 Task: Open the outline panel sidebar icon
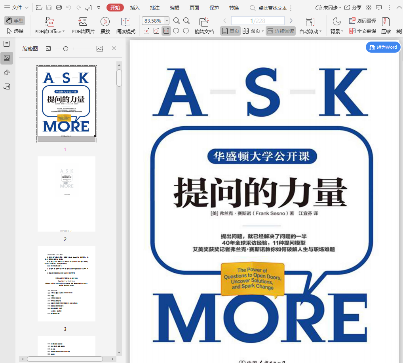click(x=7, y=44)
